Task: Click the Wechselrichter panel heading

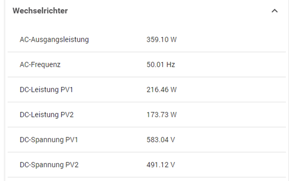Action: coord(40,11)
